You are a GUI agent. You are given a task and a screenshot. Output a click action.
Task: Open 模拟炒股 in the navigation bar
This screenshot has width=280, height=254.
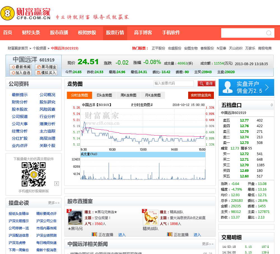pos(87,32)
